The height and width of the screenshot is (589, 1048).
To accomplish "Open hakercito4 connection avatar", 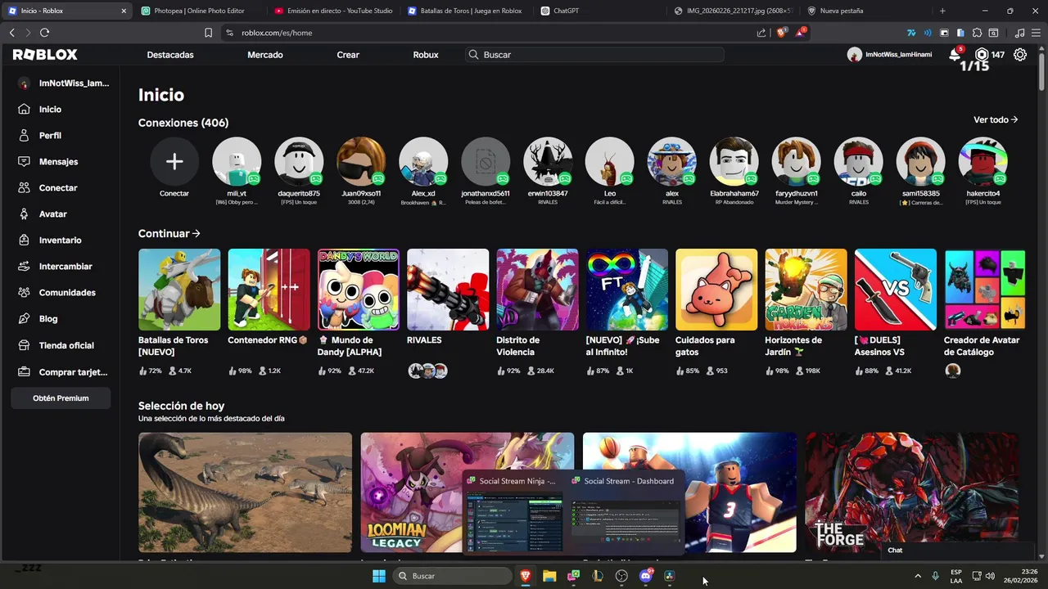I will coord(983,161).
